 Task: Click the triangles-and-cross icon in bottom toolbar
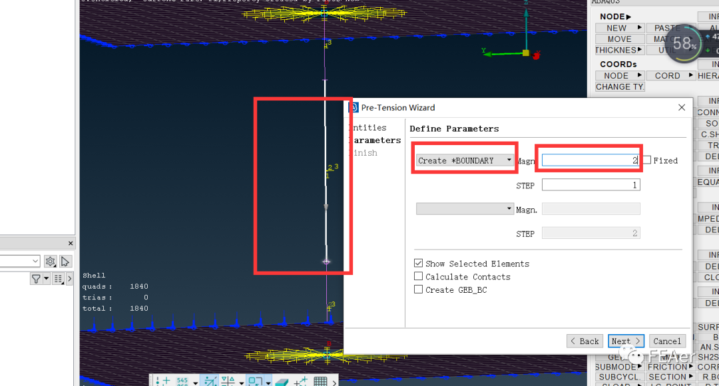point(228,381)
